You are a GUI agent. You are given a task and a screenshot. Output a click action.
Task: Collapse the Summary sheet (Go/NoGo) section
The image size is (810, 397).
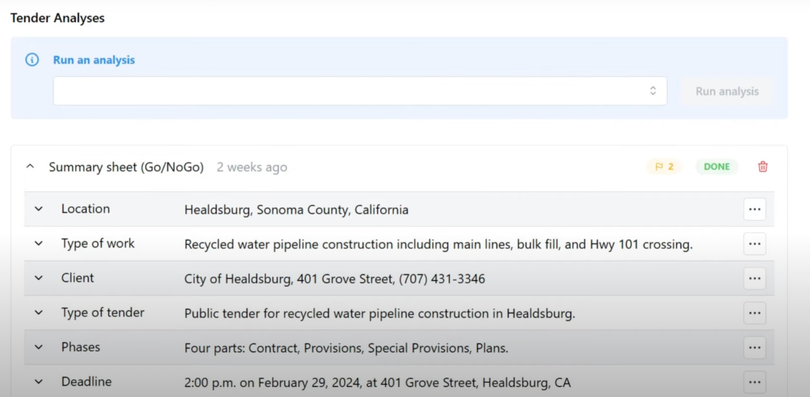coord(30,167)
